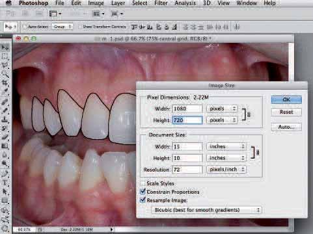Select the Clone Stamp tool

point(5,120)
